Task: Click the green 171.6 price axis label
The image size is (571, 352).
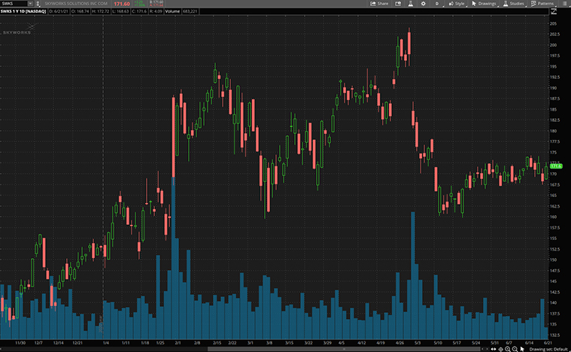Action: coord(556,165)
